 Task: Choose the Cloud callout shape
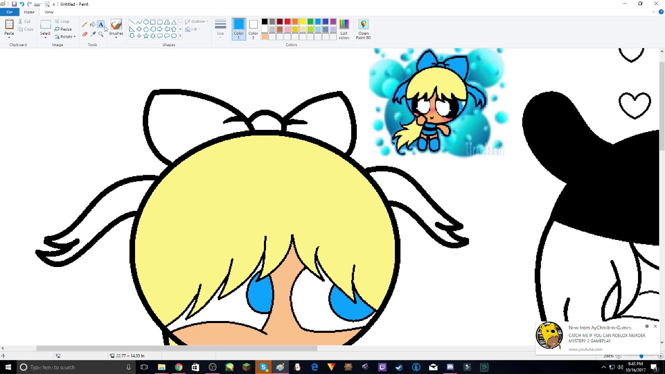[x=174, y=36]
